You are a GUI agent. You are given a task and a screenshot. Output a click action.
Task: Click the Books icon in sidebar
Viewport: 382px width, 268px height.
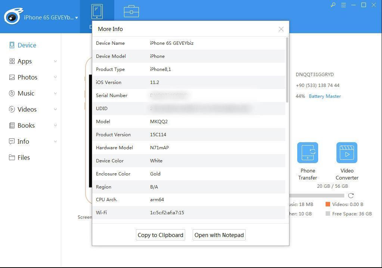(x=12, y=126)
